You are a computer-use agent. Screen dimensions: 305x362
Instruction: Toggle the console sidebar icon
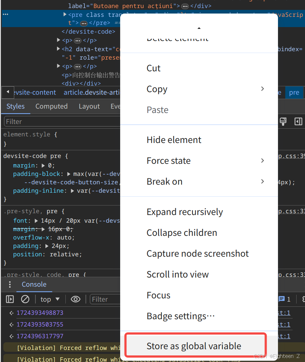coord(10,299)
